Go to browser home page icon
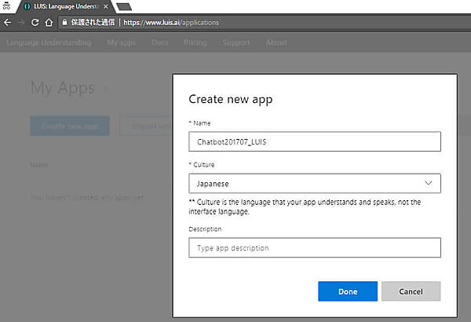This screenshot has width=471, height=322. click(48, 22)
